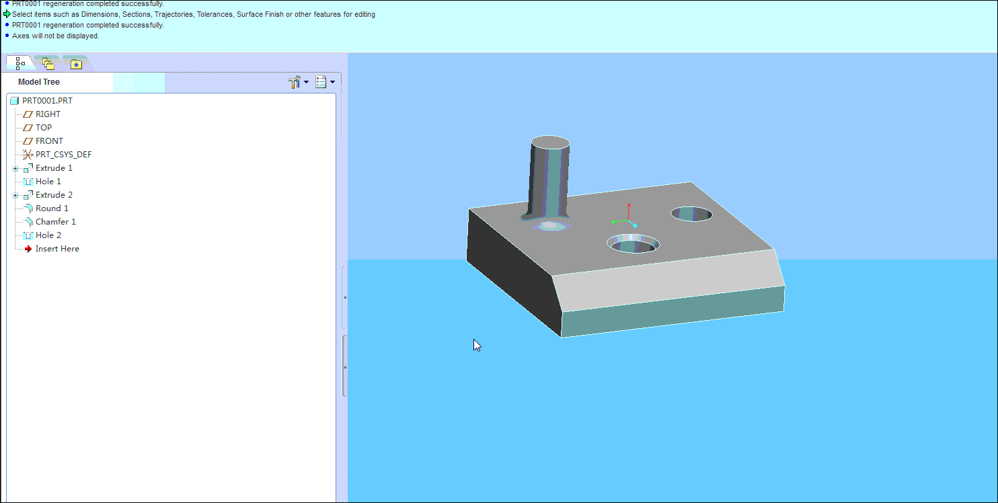Expand the Extrude 1 feature node
The height and width of the screenshot is (503, 998).
tap(15, 168)
